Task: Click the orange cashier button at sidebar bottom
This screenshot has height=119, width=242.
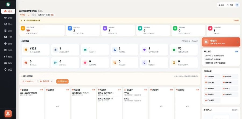Action: [8, 114]
